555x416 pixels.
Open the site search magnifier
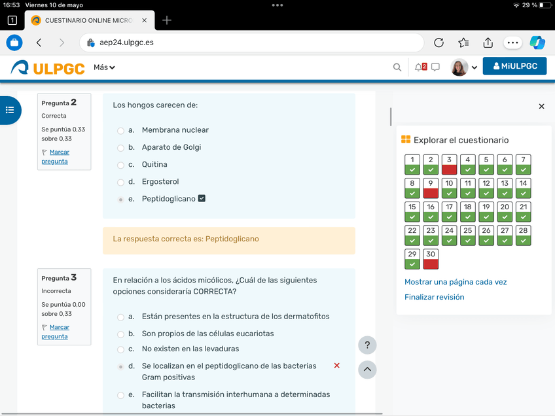397,67
